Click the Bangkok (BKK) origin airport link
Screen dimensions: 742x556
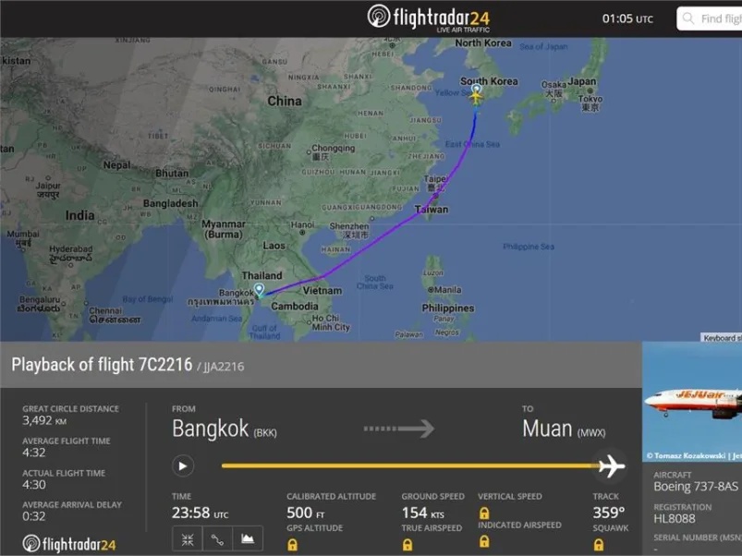pyautogui.click(x=225, y=429)
